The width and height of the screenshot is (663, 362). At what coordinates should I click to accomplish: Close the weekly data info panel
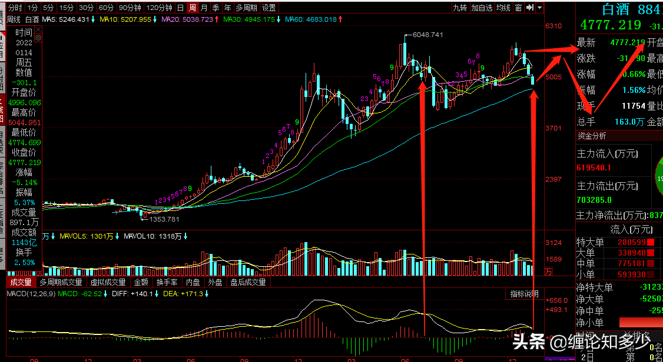pos(38,29)
